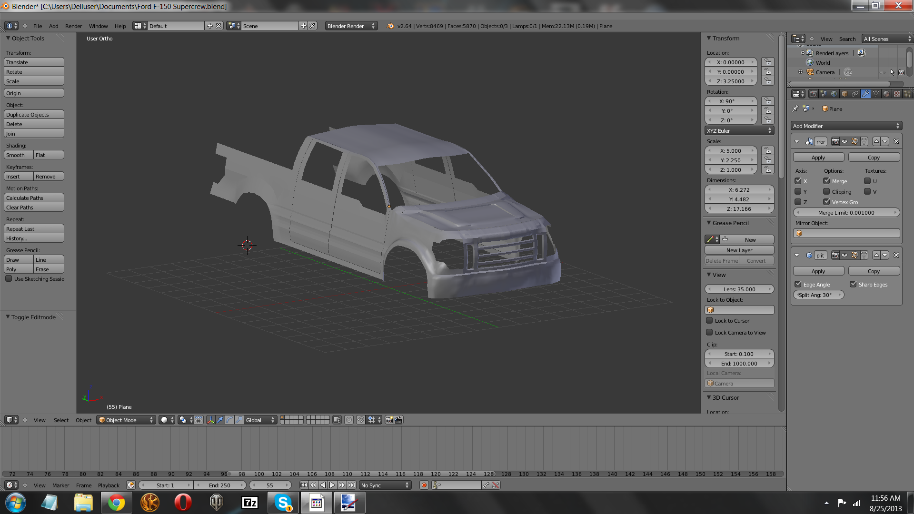This screenshot has height=514, width=914.
Task: Open All Scenes outliner filter dropdown
Action: click(x=887, y=39)
